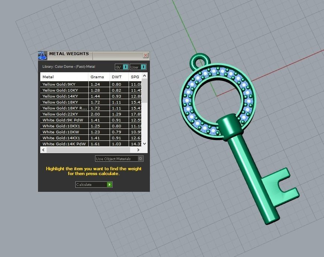
Task: Click the 1.29 DWT value for 22KY
Action: point(117,114)
